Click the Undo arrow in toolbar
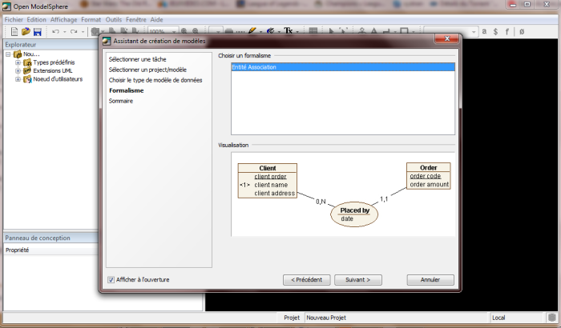 coord(55,31)
